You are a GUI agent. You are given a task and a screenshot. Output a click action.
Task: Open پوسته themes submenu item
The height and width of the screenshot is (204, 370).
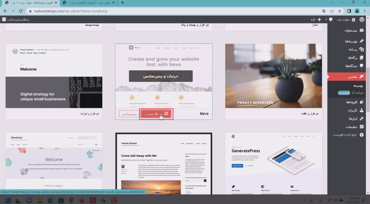coord(358,86)
